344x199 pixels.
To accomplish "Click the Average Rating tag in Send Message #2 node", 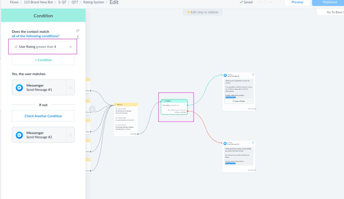I will 230,163.
